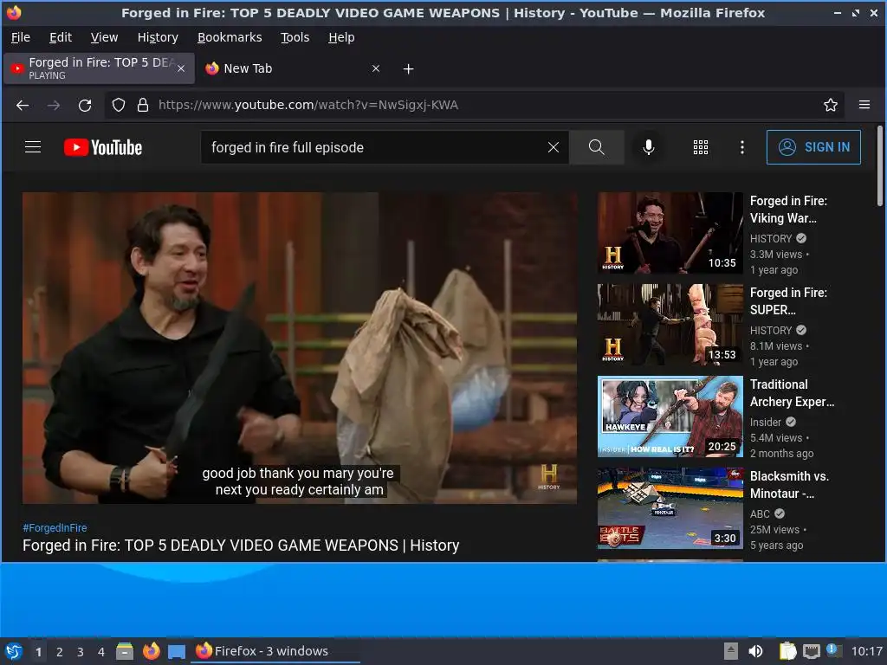This screenshot has width=887, height=665.
Task: Clear the search box with the X
Action: (554, 147)
